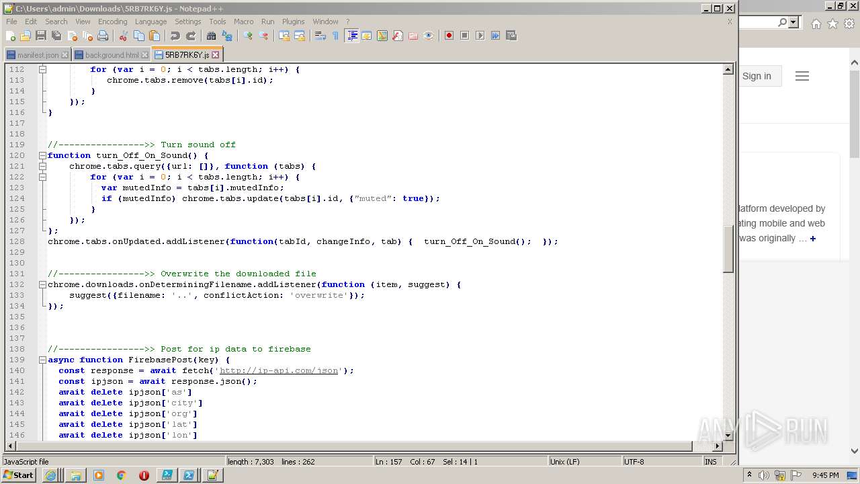Toggle word wrap in the editor
The image size is (860, 484).
(x=320, y=36)
